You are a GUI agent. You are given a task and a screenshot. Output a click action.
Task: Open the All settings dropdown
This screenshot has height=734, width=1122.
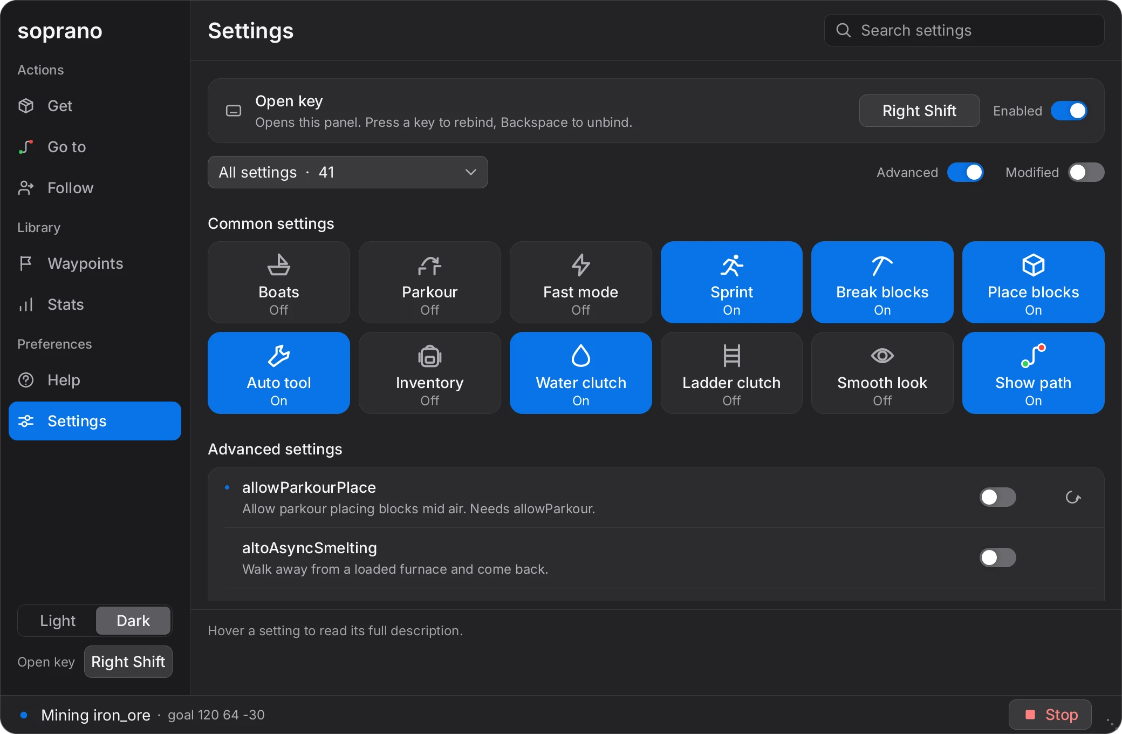point(347,172)
